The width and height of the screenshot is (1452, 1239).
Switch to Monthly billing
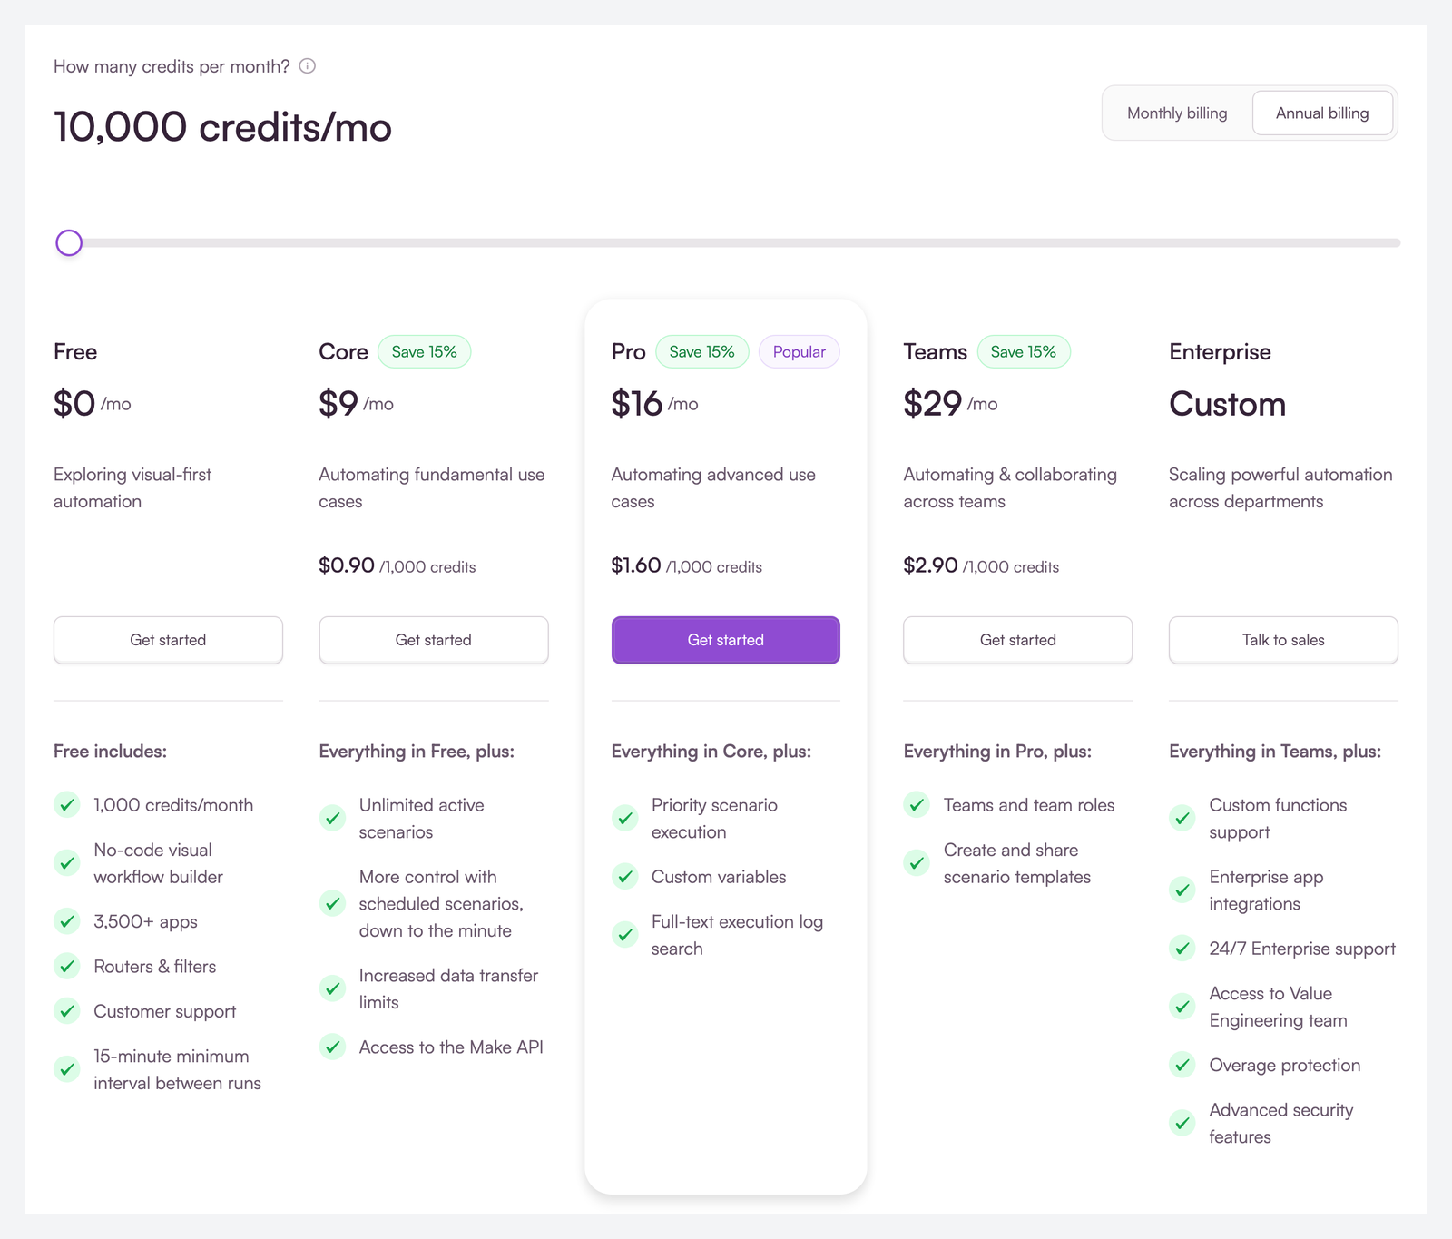[1177, 113]
